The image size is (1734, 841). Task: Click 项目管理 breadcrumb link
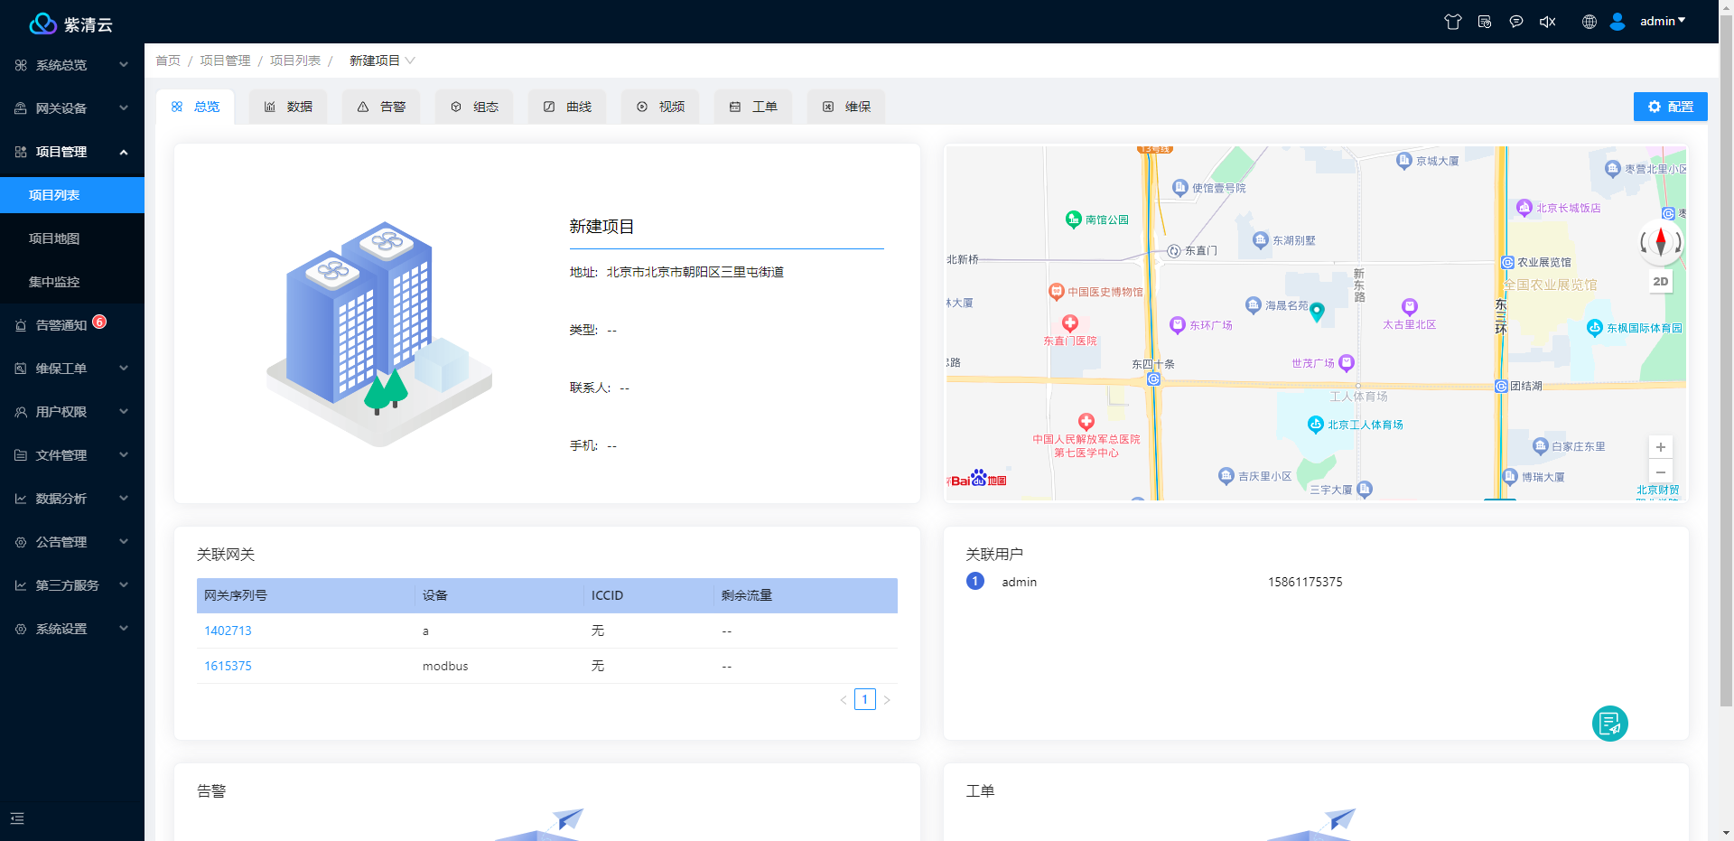click(225, 61)
